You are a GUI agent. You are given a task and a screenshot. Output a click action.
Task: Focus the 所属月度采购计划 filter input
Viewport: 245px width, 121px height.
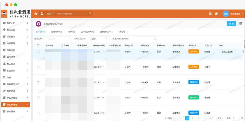[145, 39]
